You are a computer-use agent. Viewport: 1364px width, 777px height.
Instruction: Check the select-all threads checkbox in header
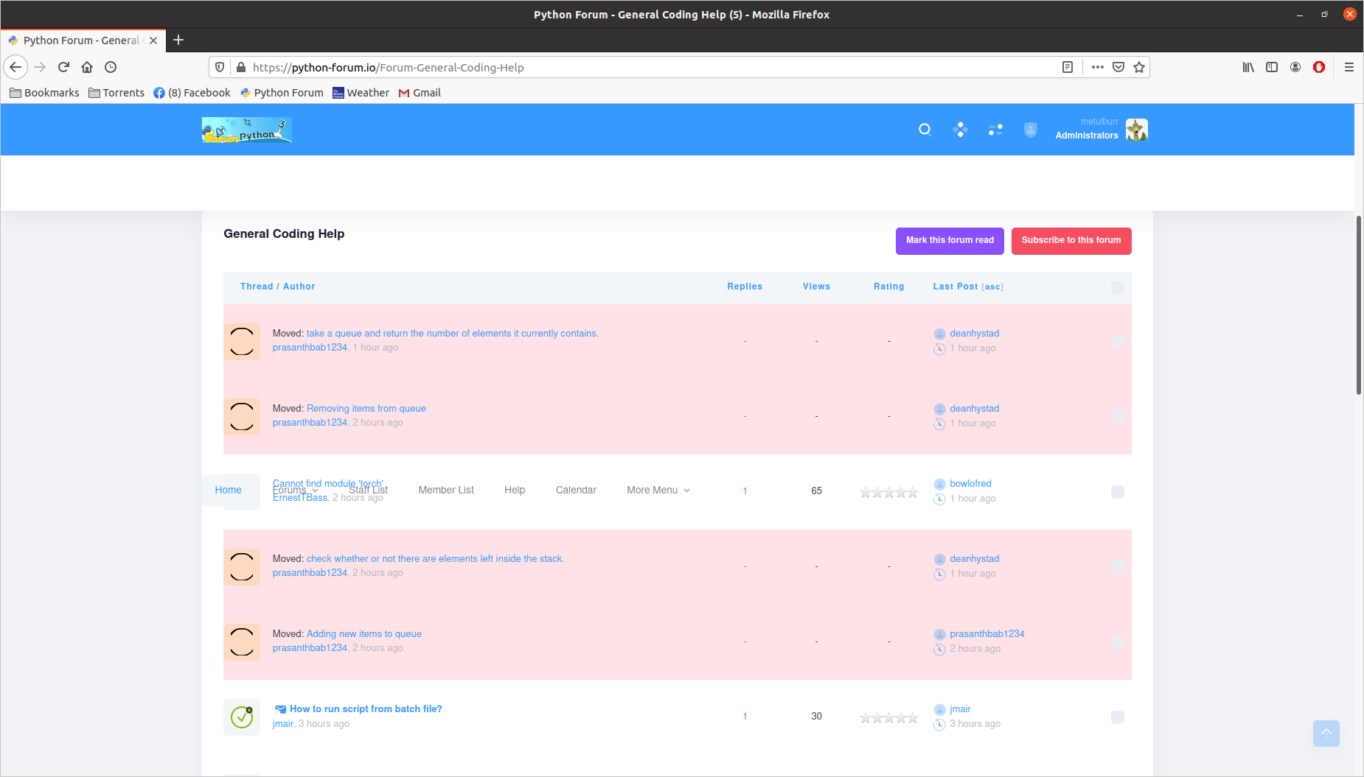click(x=1118, y=287)
